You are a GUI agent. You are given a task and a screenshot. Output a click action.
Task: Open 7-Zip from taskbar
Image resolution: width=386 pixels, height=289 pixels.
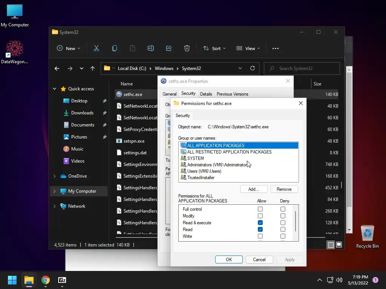[x=62, y=280]
